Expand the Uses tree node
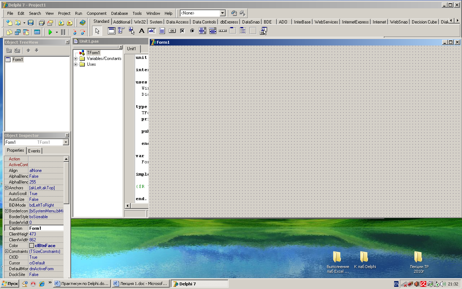Screen dimensions: 462x289 point(76,64)
